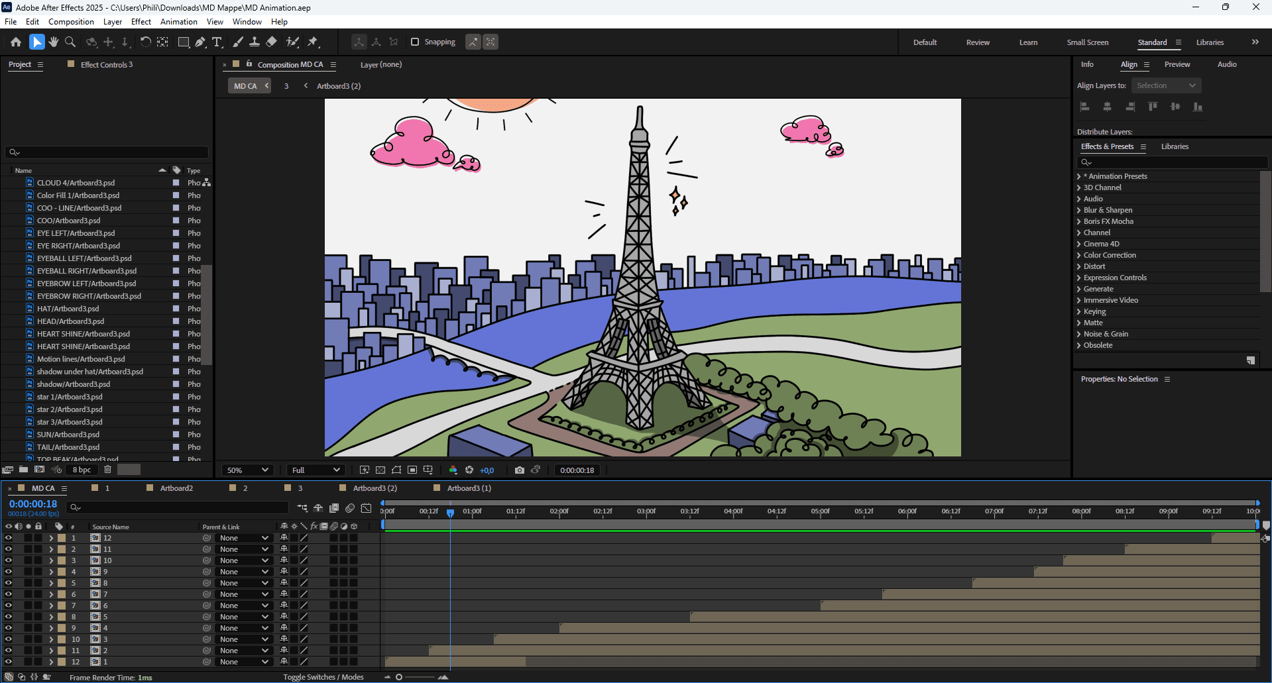Select EYE LEFT/Artboard3.psd in Project panel
Viewport: 1272px width, 683px height.
[76, 233]
